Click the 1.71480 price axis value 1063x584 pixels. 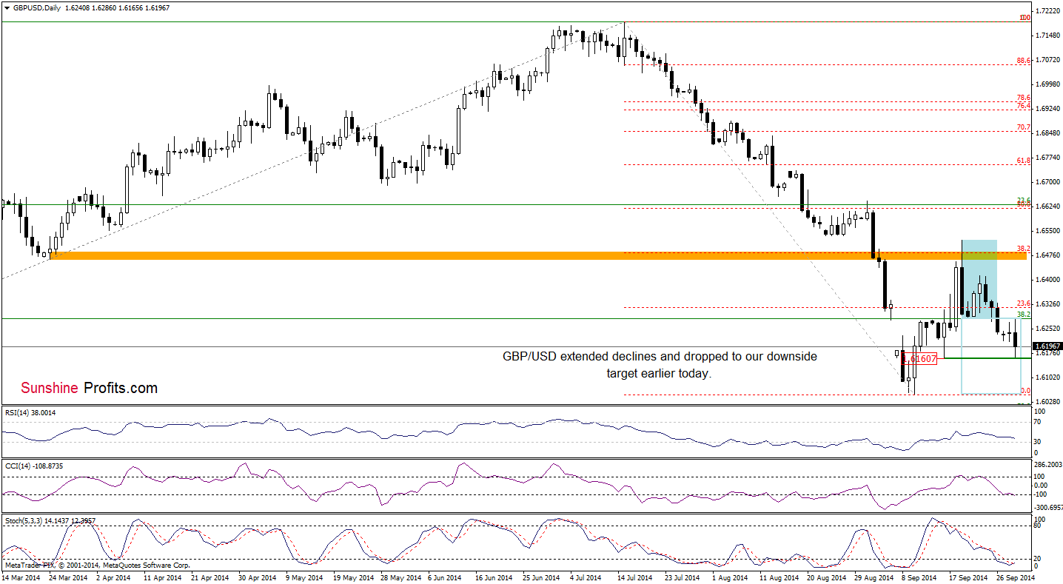coord(1049,36)
